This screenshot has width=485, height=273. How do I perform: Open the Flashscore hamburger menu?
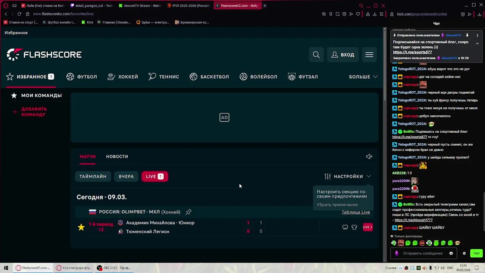369,55
